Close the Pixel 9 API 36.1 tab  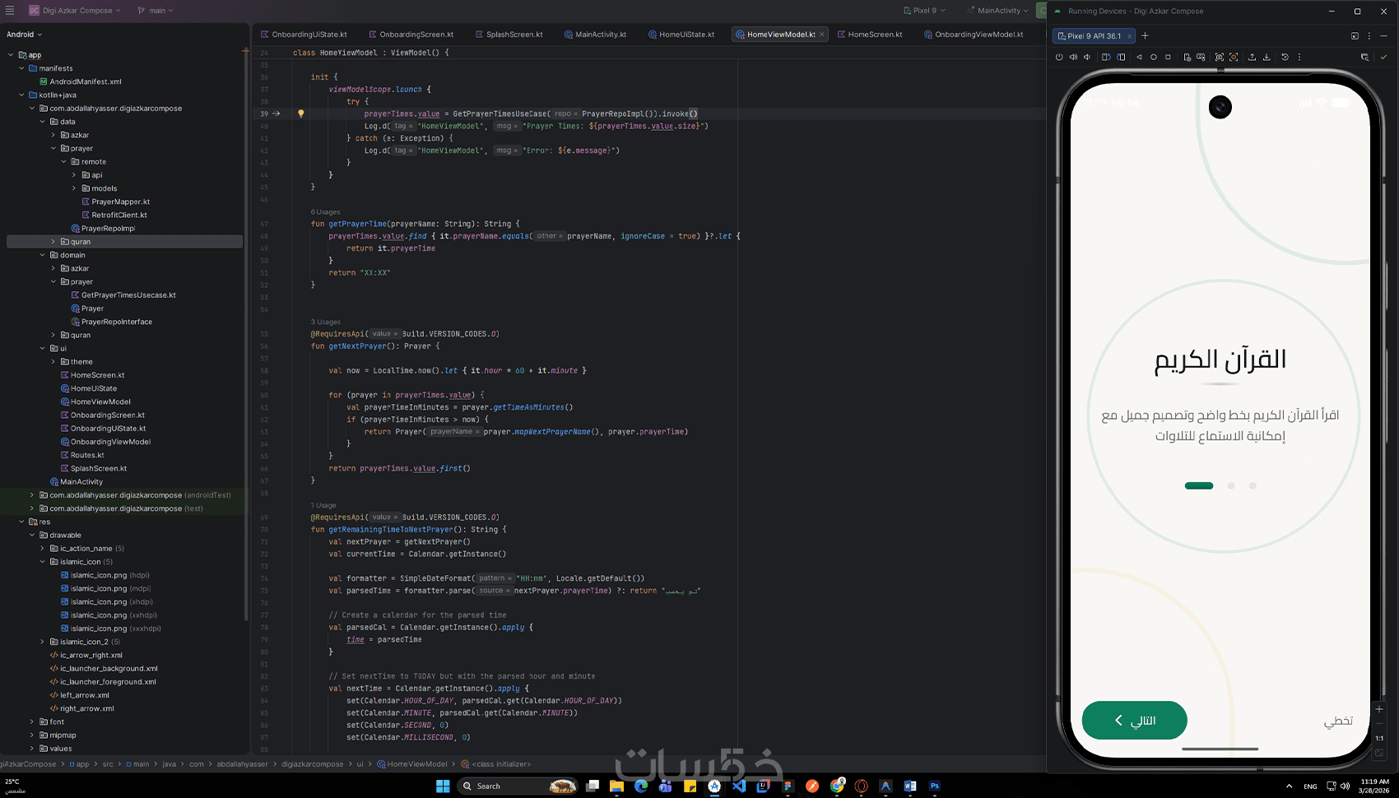(x=1129, y=36)
